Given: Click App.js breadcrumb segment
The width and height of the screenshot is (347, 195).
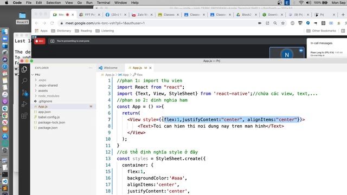Looking at the screenshot, I should pyautogui.click(x=110, y=75).
